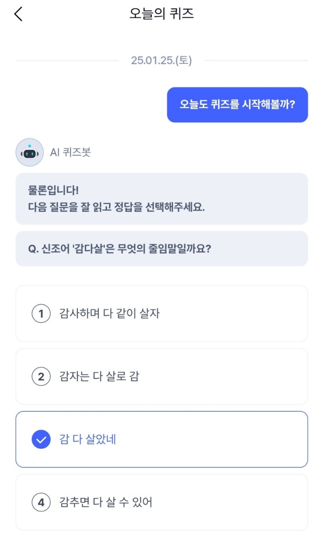Click the word '감다살' in the question
Screen dimensions: 323x541
[x=91, y=249]
